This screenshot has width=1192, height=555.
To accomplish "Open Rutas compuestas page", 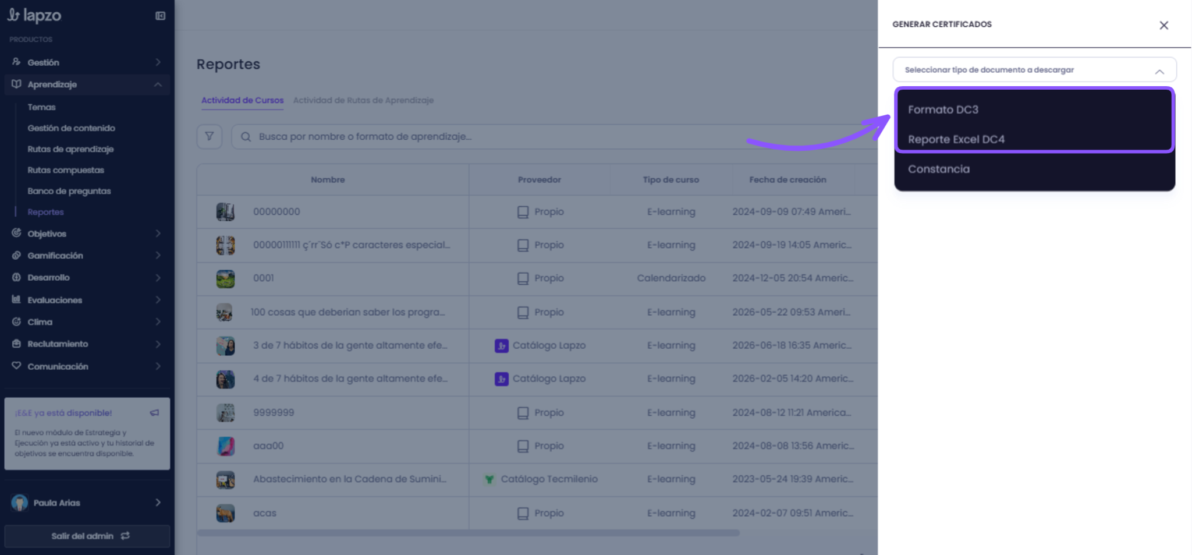I will click(x=66, y=170).
